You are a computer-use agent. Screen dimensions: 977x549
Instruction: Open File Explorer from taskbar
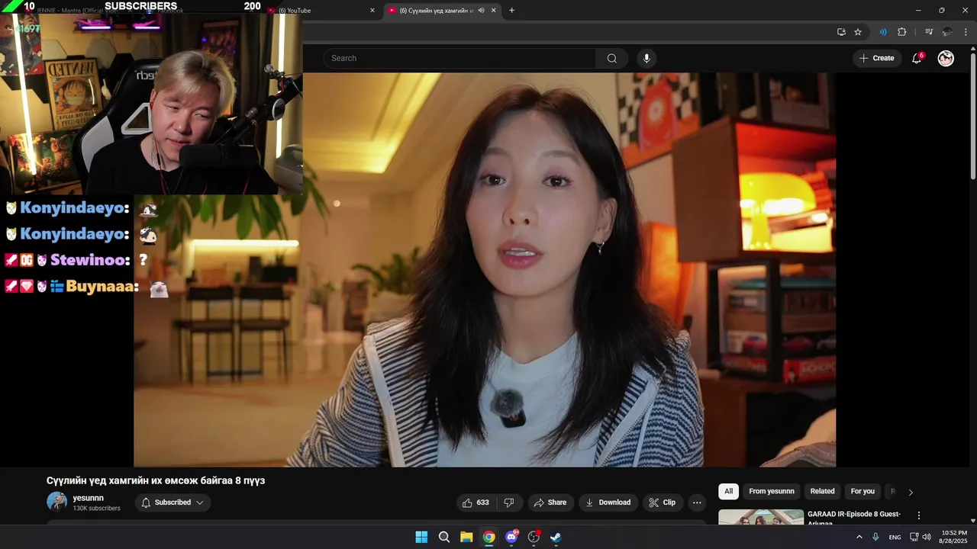(x=466, y=537)
